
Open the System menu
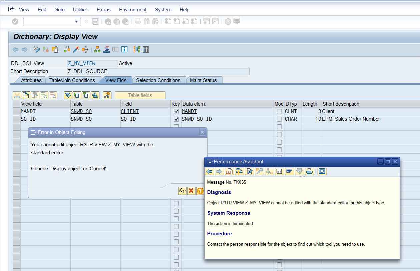tap(163, 10)
